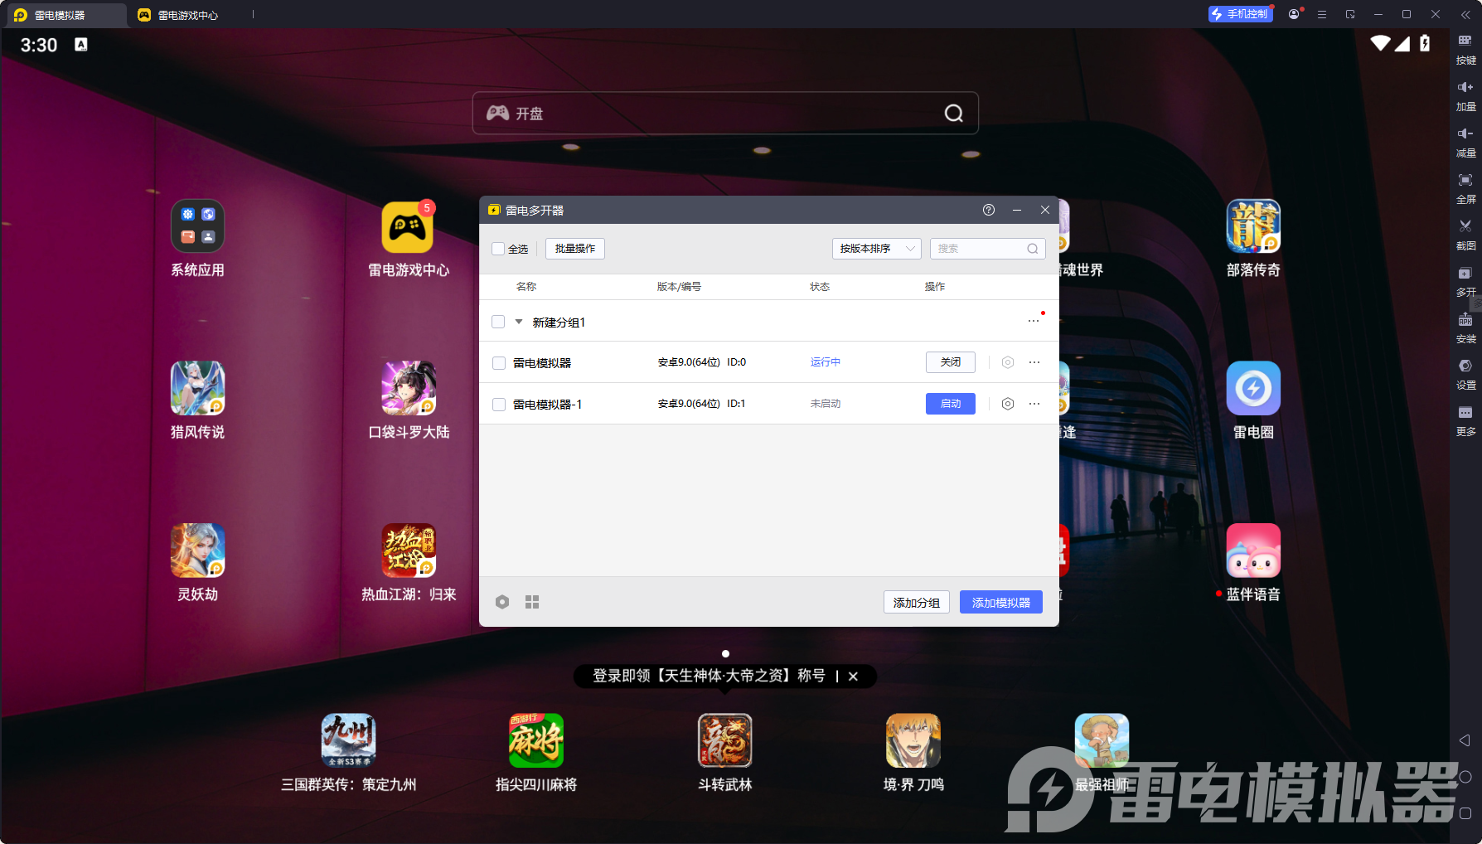Open 部落传奇 game icon

[x=1253, y=226]
